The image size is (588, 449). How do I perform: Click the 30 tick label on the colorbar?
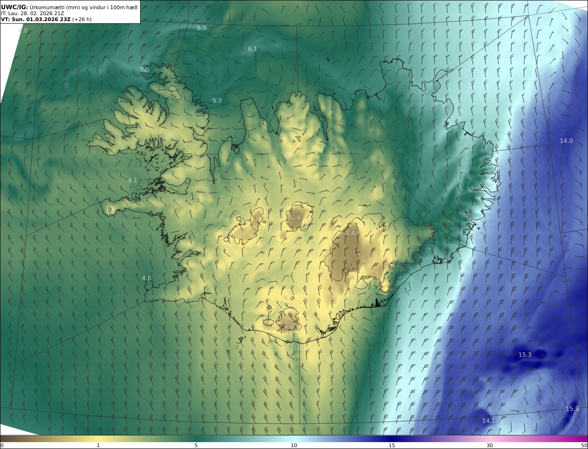(x=490, y=445)
